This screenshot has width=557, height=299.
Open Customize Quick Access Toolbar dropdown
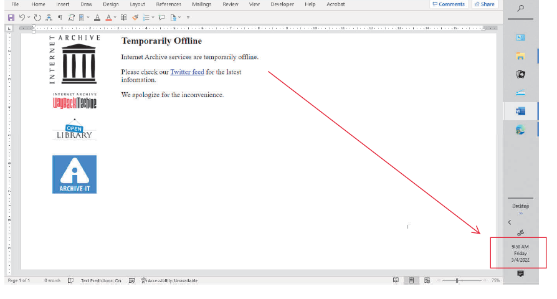(x=188, y=17)
